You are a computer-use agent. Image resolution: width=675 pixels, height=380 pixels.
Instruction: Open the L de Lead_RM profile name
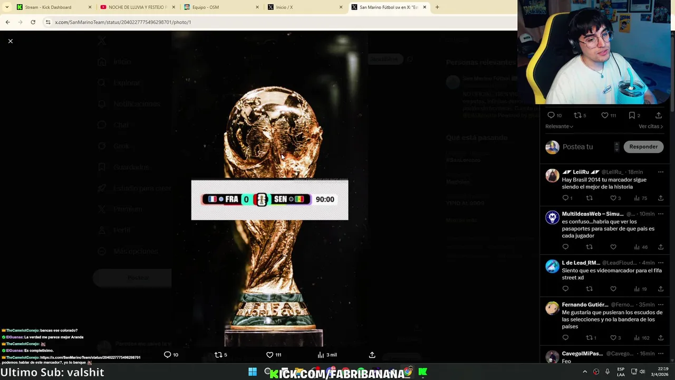pos(581,263)
